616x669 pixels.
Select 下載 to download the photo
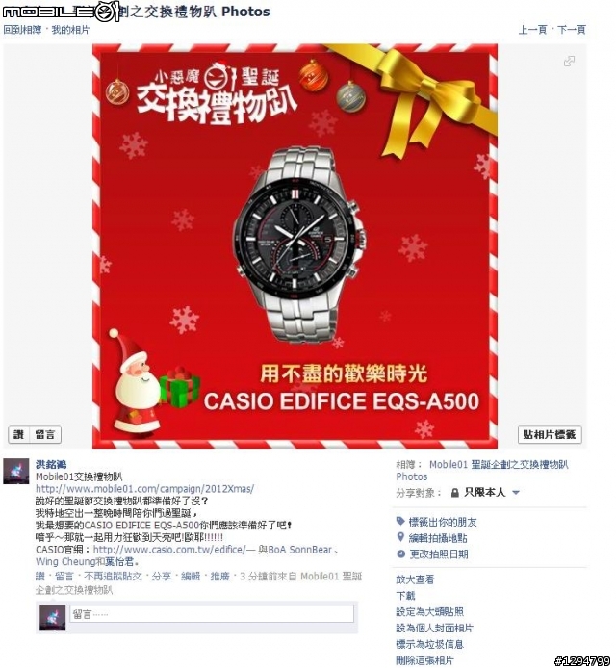[x=405, y=595]
